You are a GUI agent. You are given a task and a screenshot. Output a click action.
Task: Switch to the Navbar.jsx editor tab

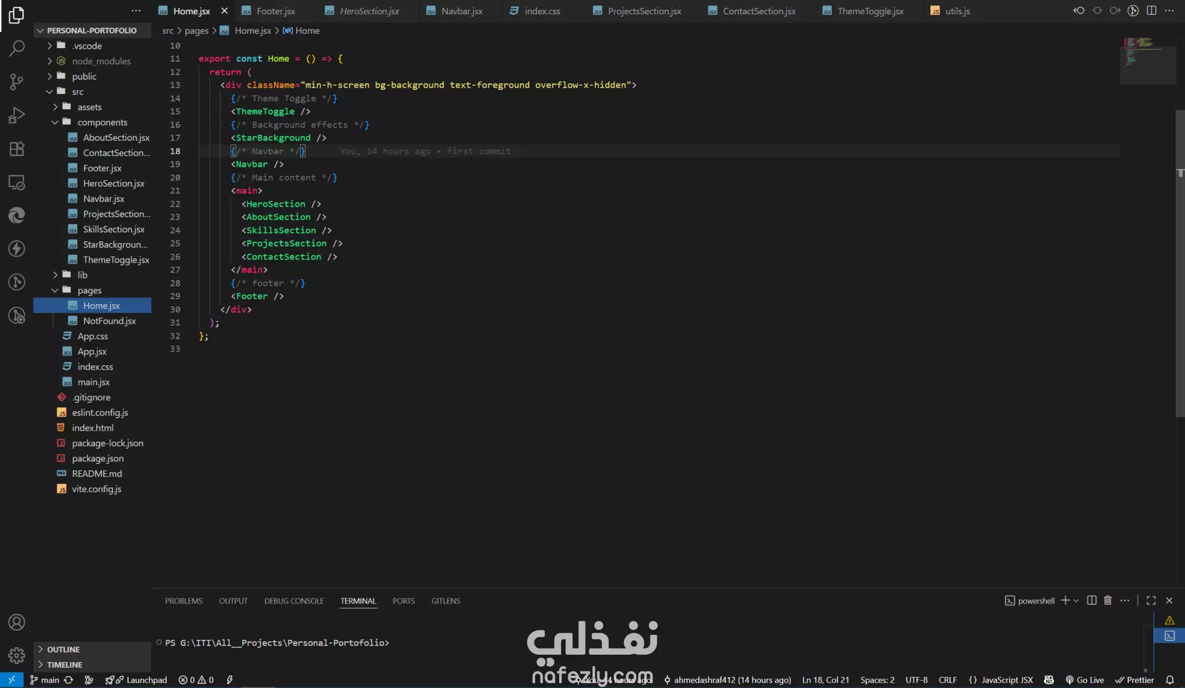[x=462, y=11]
